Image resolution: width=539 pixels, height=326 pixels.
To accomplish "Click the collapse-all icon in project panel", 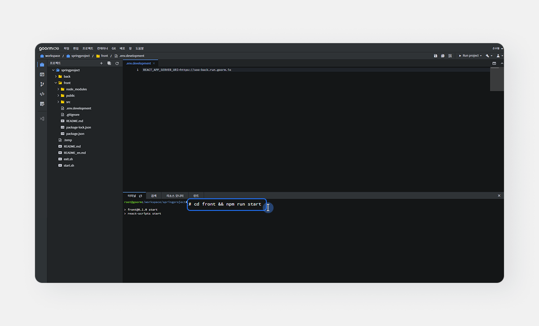I will click(109, 63).
